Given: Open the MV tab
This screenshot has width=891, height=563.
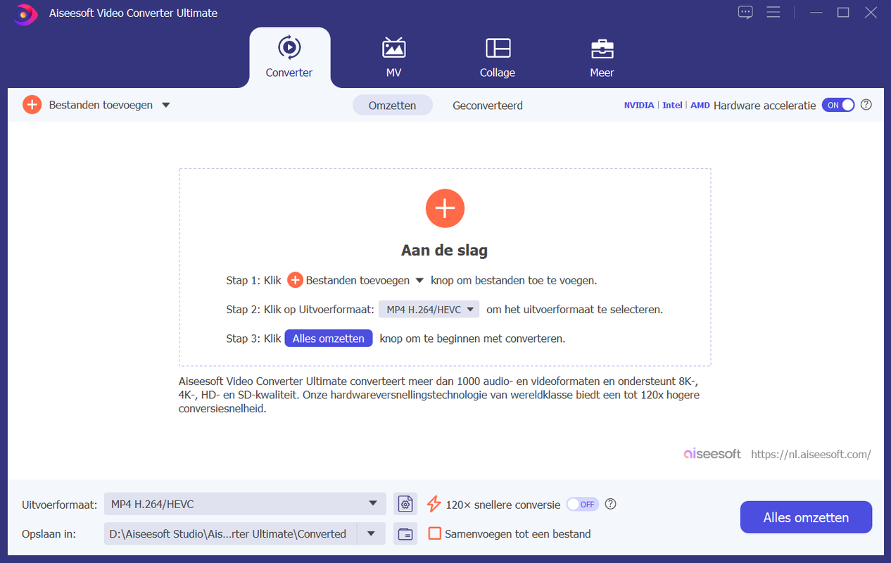Looking at the screenshot, I should click(x=393, y=58).
